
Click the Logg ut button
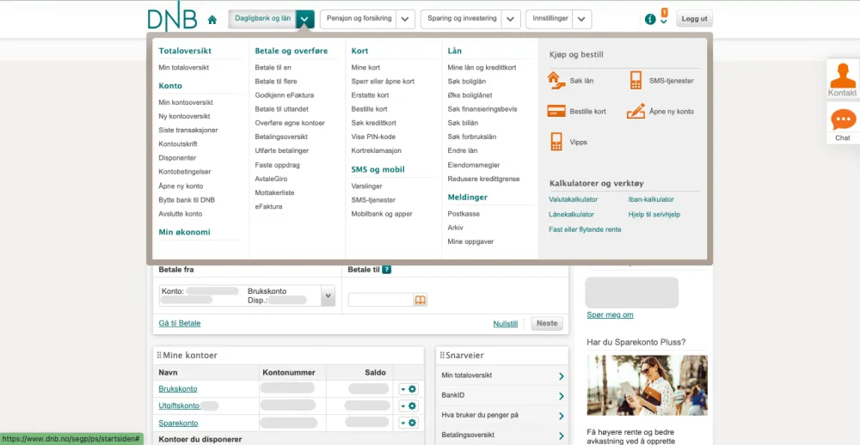pyautogui.click(x=694, y=19)
